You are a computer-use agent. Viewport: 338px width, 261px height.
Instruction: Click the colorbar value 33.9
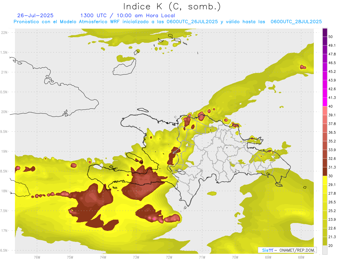(x=332, y=150)
